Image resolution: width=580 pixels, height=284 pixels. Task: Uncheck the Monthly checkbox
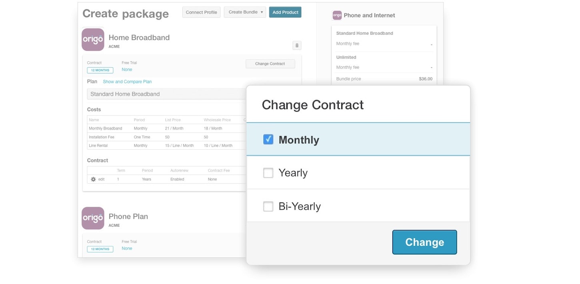click(x=268, y=139)
